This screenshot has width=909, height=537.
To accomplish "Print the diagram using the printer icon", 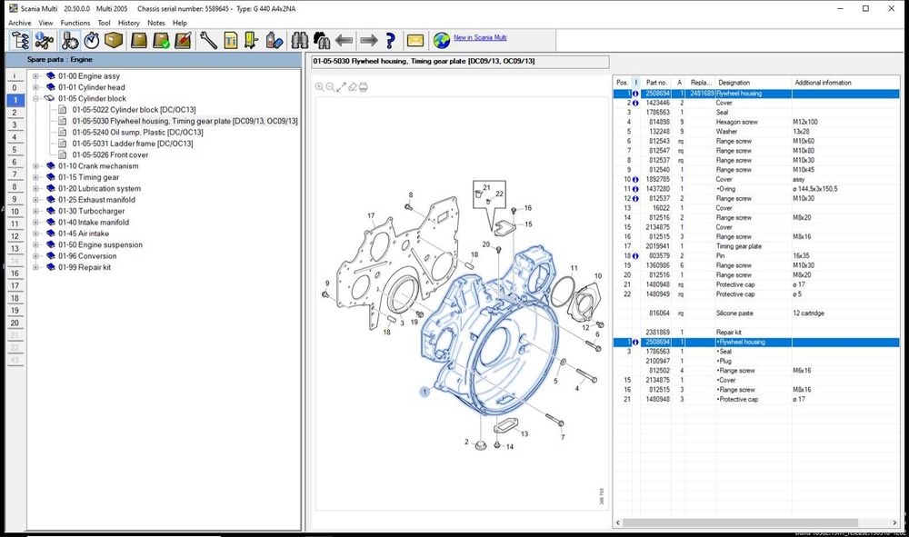I will coord(364,87).
